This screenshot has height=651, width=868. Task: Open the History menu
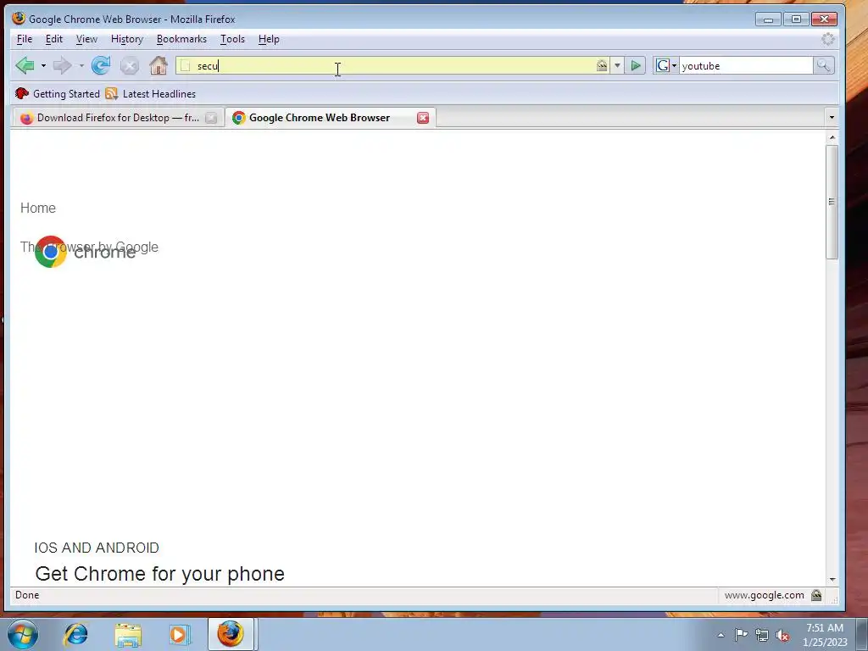127,39
